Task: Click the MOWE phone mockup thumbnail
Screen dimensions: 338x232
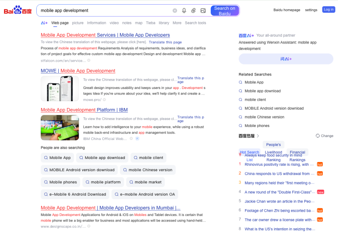Action: (x=60, y=89)
